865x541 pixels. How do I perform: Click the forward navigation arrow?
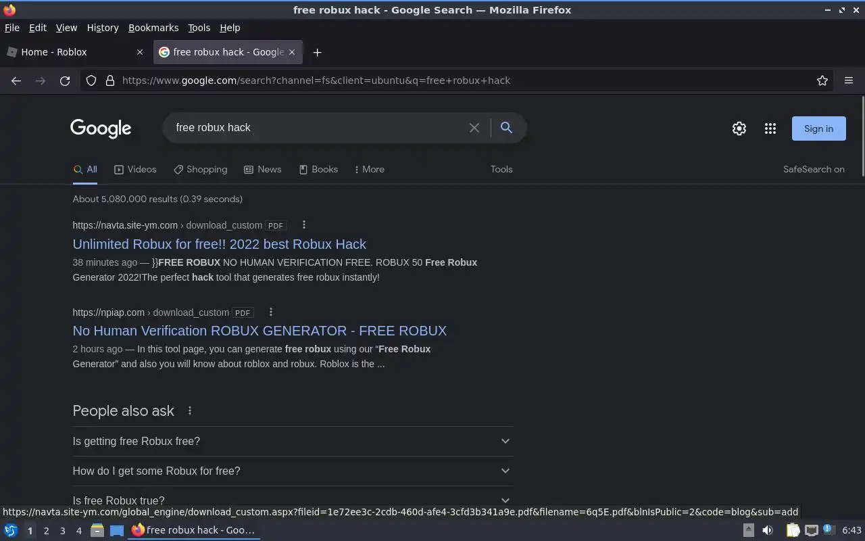41,80
